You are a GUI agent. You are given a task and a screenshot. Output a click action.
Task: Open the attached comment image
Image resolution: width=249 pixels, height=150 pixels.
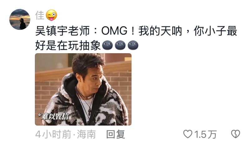tap(83, 89)
